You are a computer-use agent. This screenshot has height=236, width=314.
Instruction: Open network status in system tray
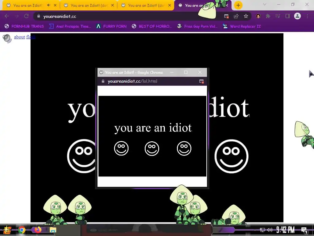point(262,230)
